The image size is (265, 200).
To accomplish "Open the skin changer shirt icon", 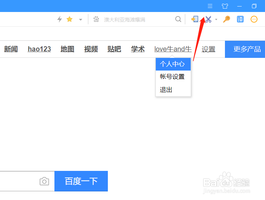I will [x=225, y=6].
